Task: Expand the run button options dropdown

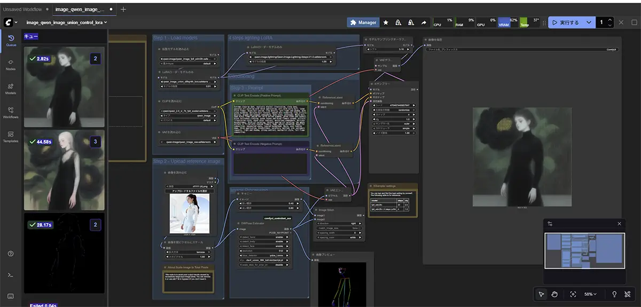Action: point(589,22)
